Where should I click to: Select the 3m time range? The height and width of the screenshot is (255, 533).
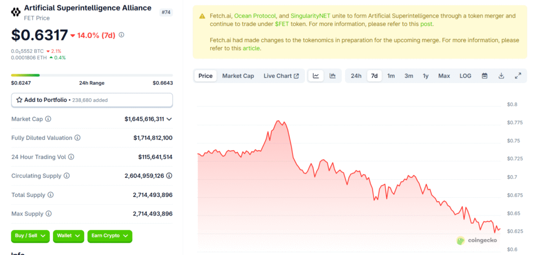(x=409, y=76)
